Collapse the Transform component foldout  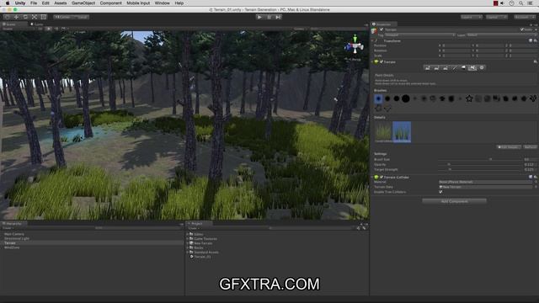point(372,40)
